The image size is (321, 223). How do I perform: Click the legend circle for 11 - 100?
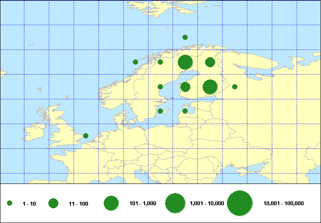(x=53, y=203)
